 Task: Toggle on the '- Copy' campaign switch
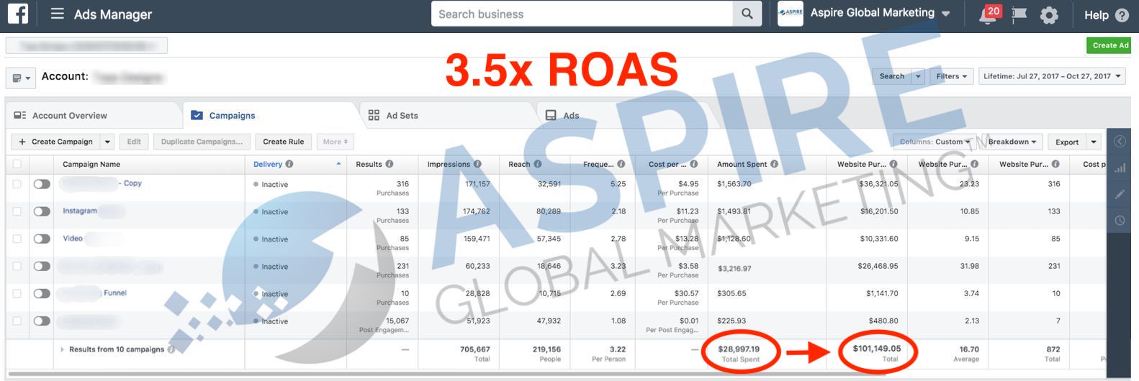point(42,184)
